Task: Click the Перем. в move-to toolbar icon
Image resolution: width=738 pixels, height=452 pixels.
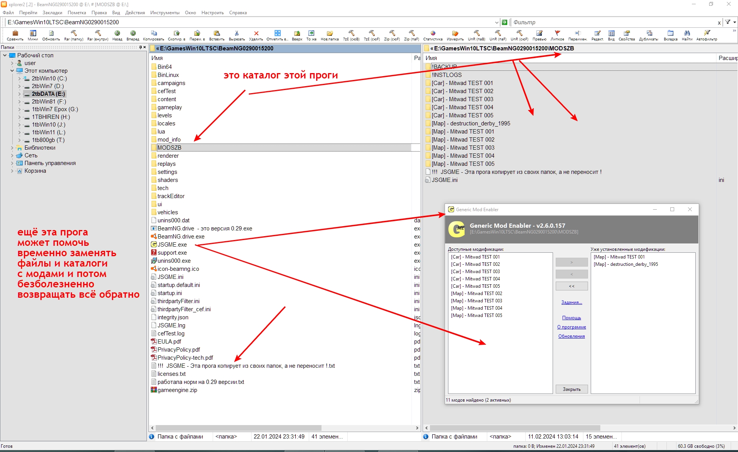Action: 197,35
